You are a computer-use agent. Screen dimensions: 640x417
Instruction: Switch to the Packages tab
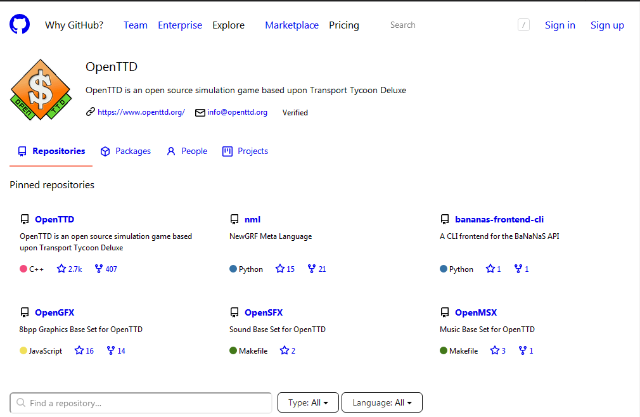coord(125,151)
